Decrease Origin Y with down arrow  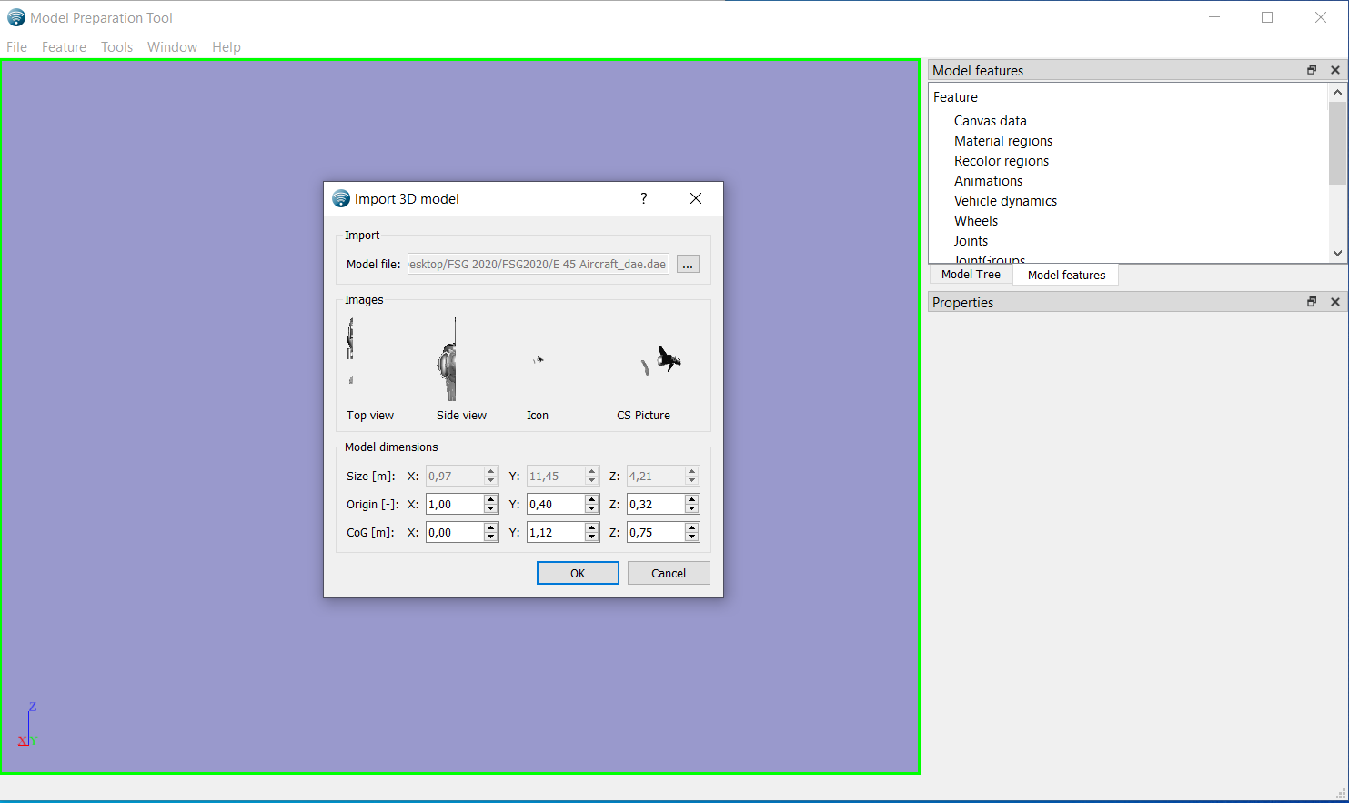(x=592, y=509)
